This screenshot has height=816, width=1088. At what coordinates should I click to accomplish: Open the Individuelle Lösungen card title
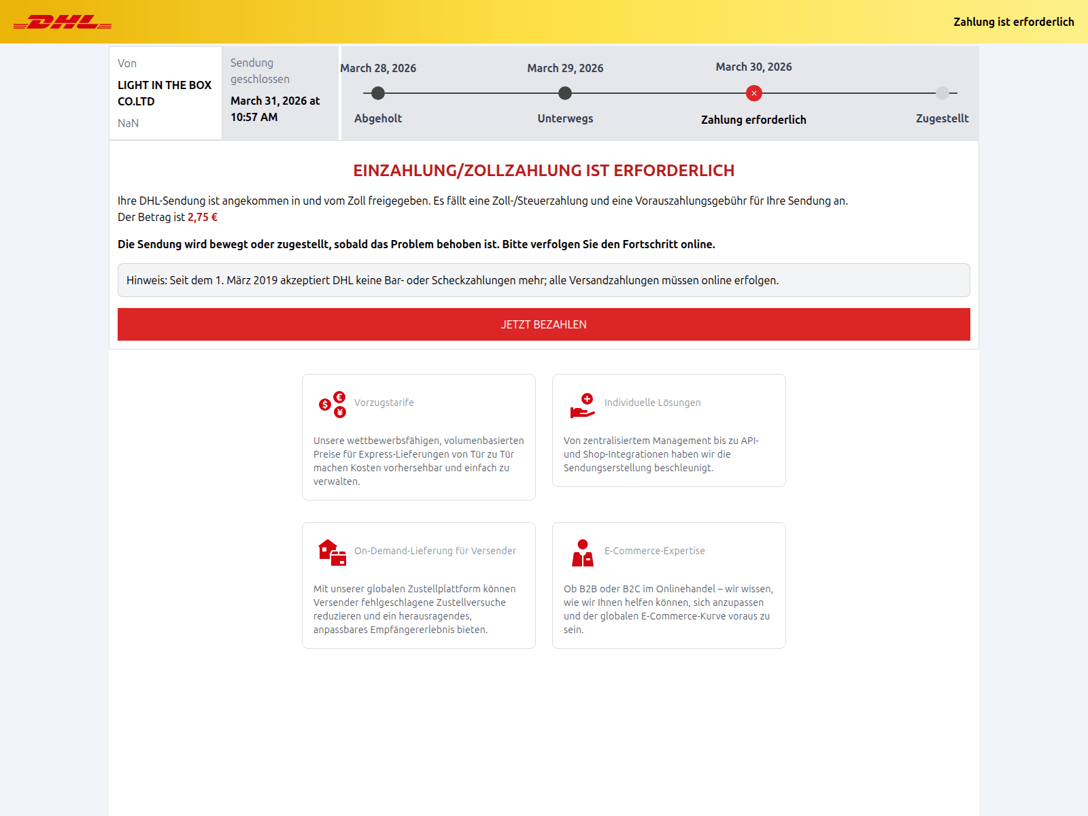[x=653, y=403]
